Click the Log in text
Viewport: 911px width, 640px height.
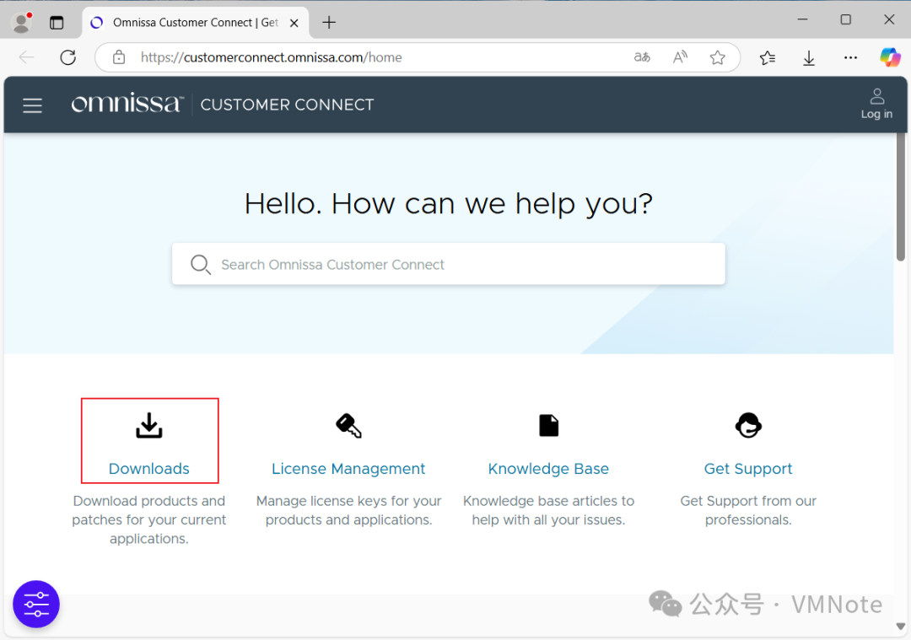pos(876,114)
